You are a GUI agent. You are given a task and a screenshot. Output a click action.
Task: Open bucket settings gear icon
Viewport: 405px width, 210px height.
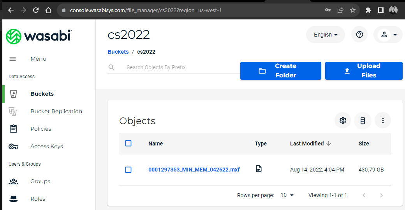(343, 121)
